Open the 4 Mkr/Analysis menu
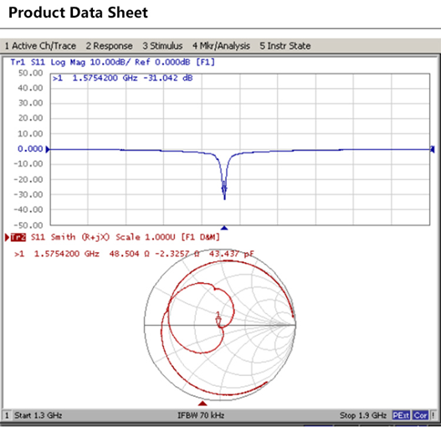 [221, 46]
